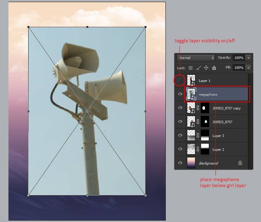Click the transform left-middle handle

point(28,111)
